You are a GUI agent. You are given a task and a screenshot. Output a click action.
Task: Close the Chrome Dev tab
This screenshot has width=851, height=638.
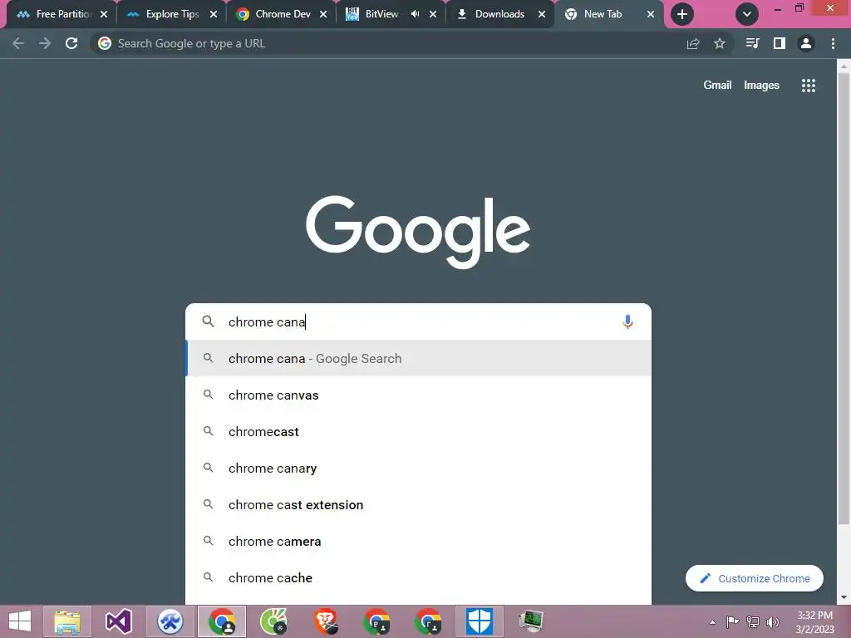(323, 15)
